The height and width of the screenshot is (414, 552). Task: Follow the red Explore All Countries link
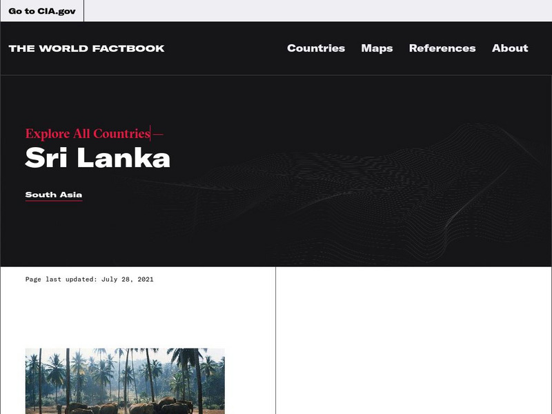[x=88, y=133]
